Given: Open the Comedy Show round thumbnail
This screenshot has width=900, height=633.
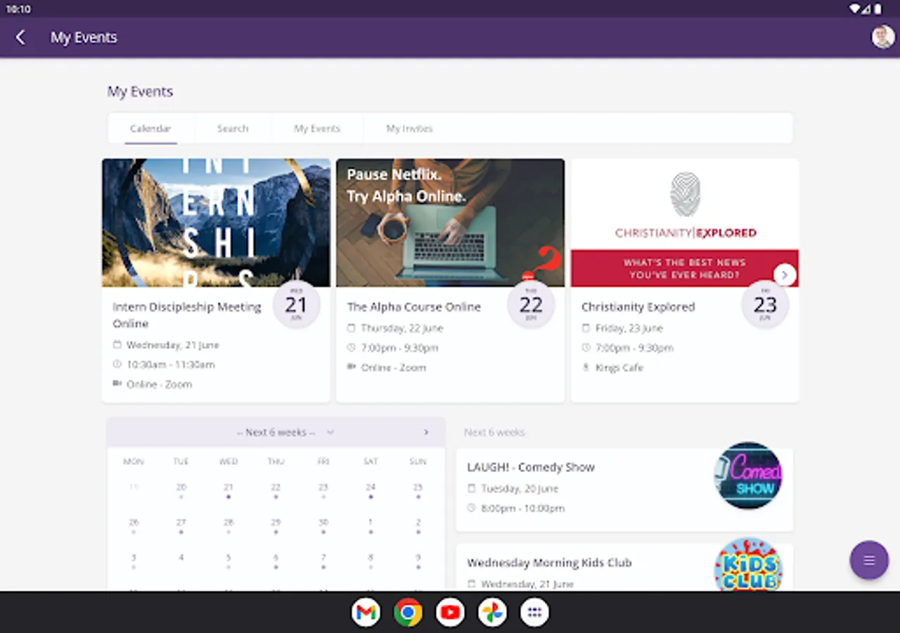Looking at the screenshot, I should tap(748, 476).
